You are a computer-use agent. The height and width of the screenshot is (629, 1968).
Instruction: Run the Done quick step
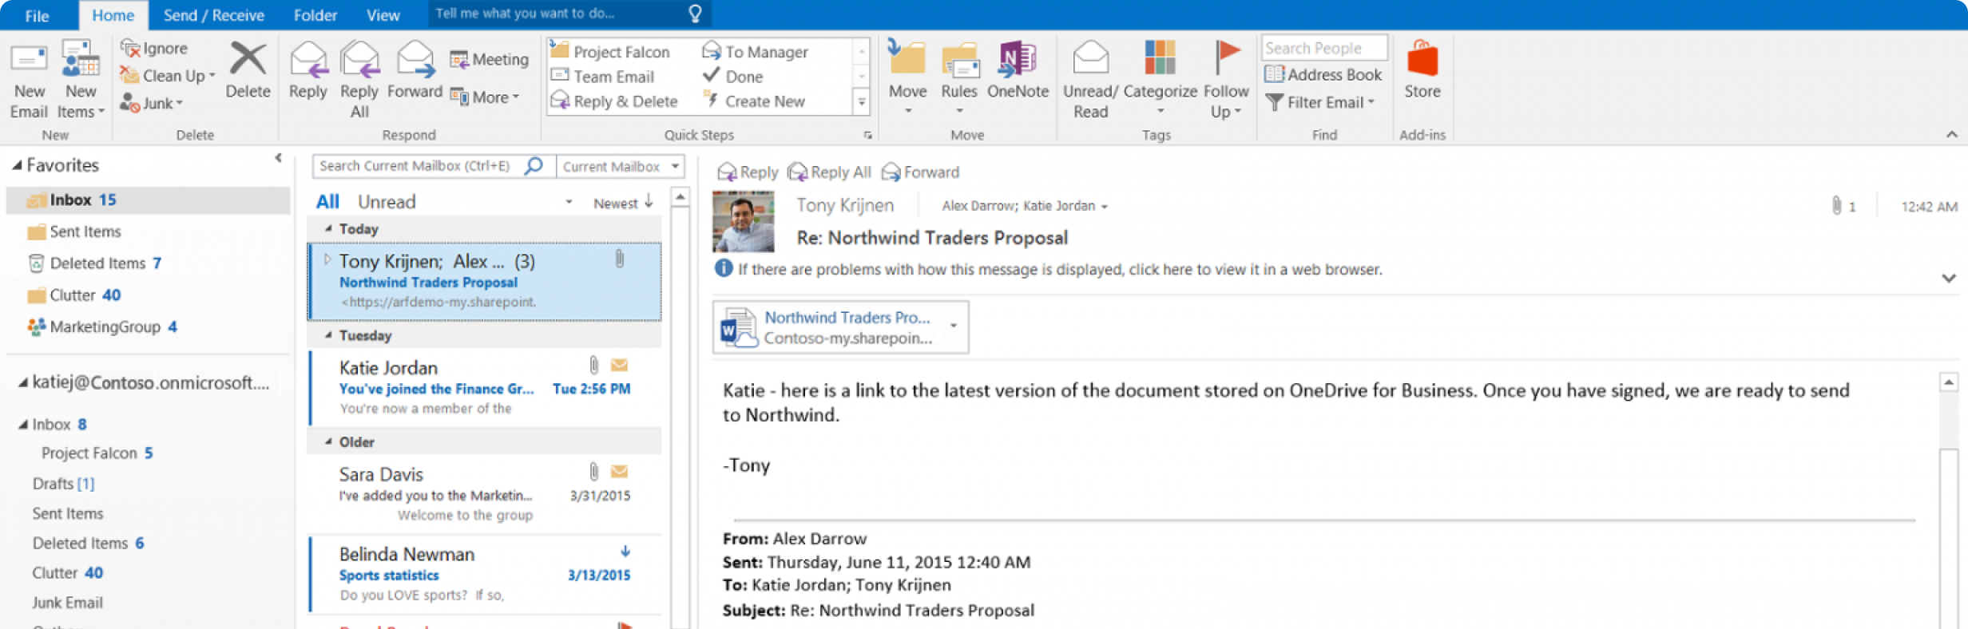(x=733, y=77)
